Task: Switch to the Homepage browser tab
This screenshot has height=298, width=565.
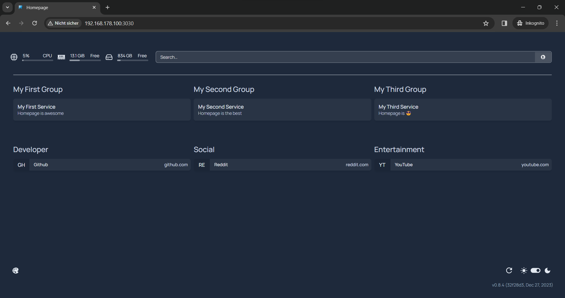Action: (x=47, y=7)
